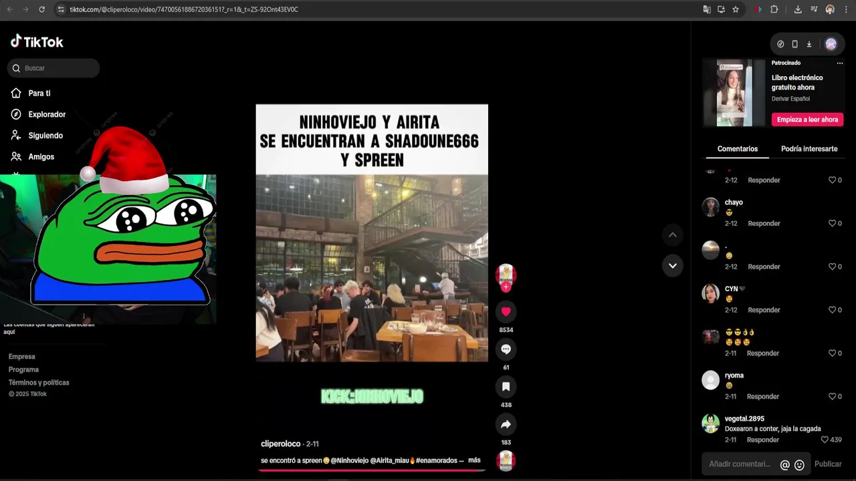Open the browser downloads icon
Image resolution: width=856 pixels, height=481 pixels.
coord(798,9)
